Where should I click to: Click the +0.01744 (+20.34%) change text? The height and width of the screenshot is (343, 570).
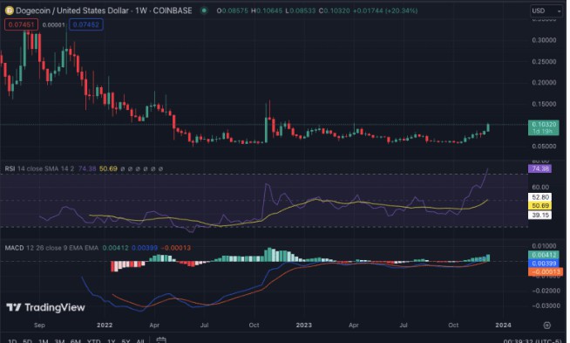coord(385,11)
